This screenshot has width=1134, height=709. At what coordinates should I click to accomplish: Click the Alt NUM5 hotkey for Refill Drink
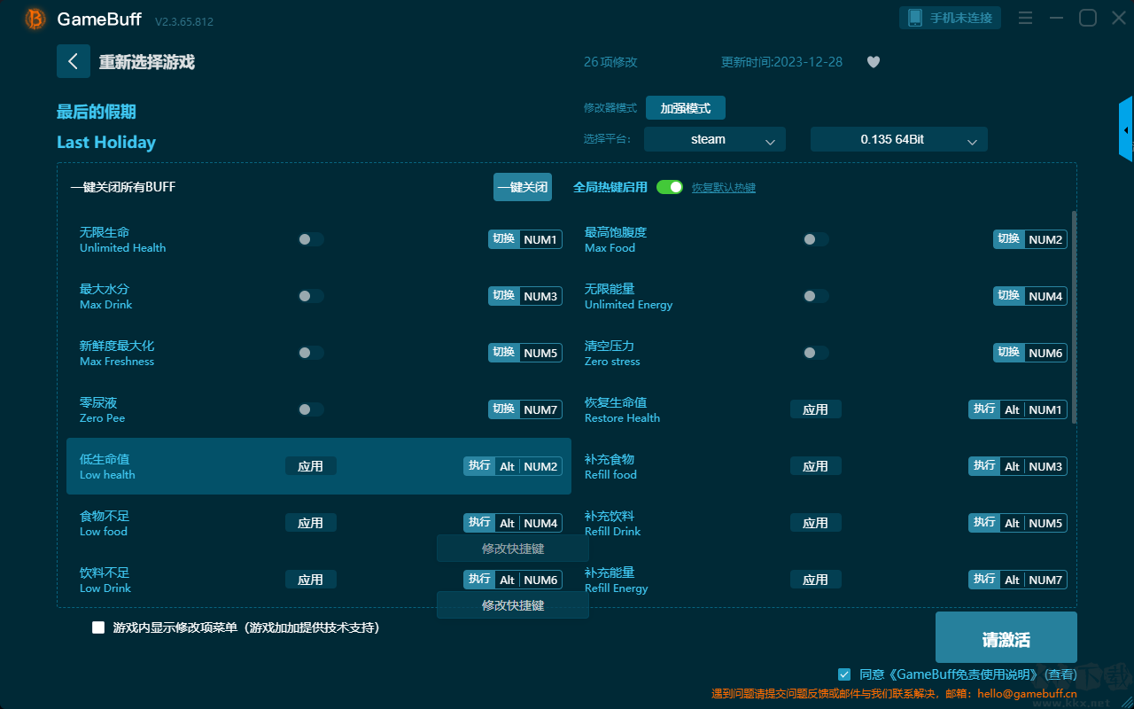pyautogui.click(x=1018, y=523)
